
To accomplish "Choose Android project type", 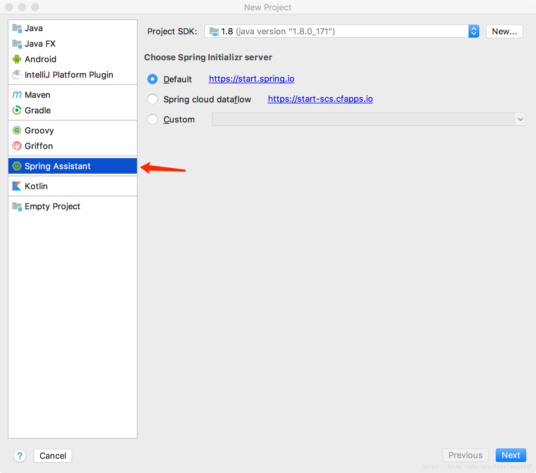I will (73, 59).
